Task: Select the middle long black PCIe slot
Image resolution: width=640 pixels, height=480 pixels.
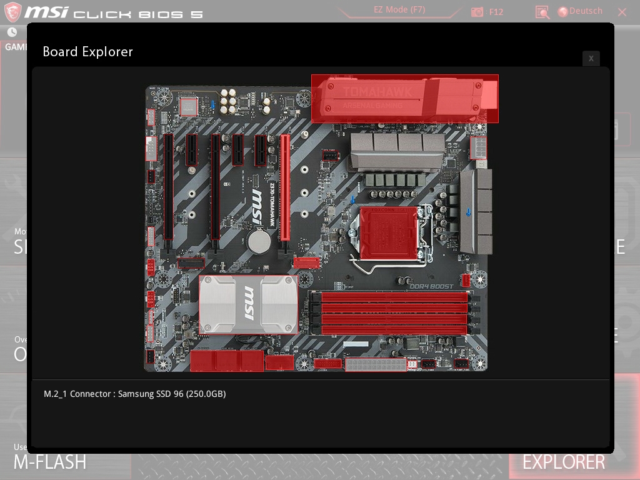Action: [x=215, y=187]
